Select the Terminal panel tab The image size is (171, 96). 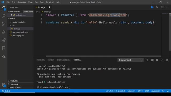(x=77, y=60)
